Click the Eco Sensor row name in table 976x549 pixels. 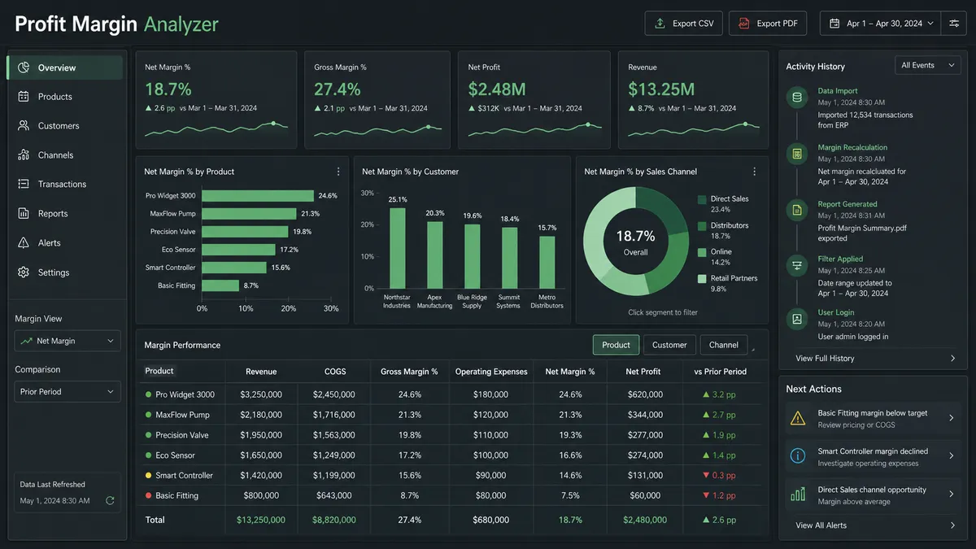tap(176, 455)
